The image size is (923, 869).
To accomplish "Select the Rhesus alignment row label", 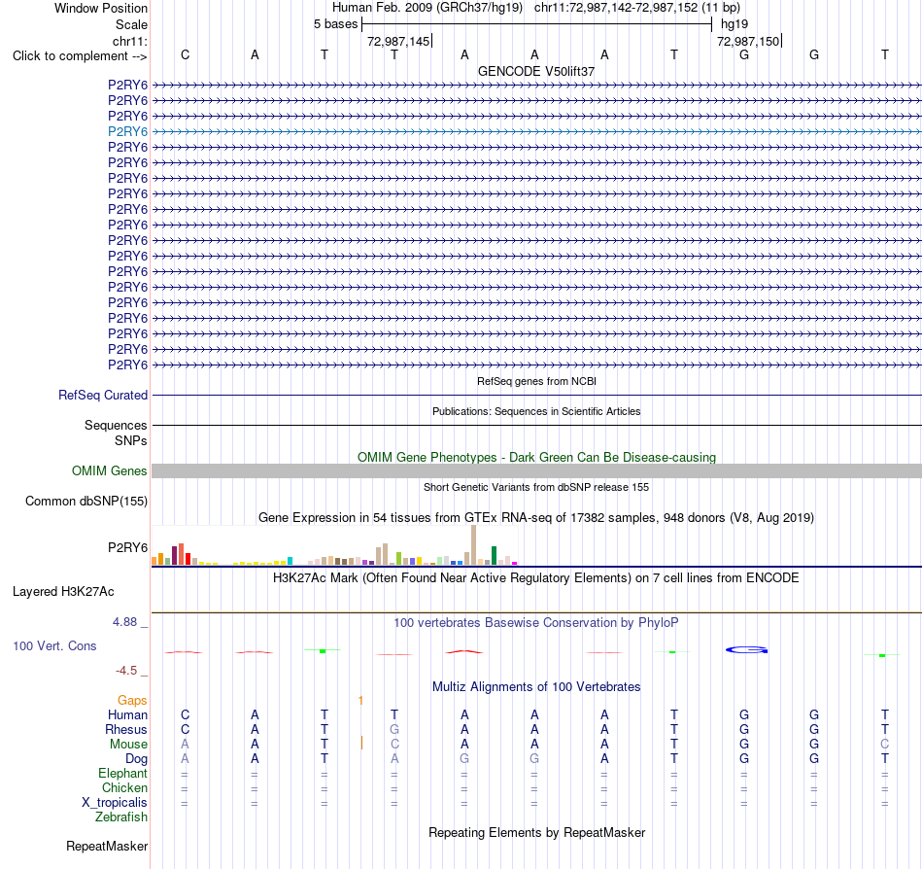I will click(126, 729).
